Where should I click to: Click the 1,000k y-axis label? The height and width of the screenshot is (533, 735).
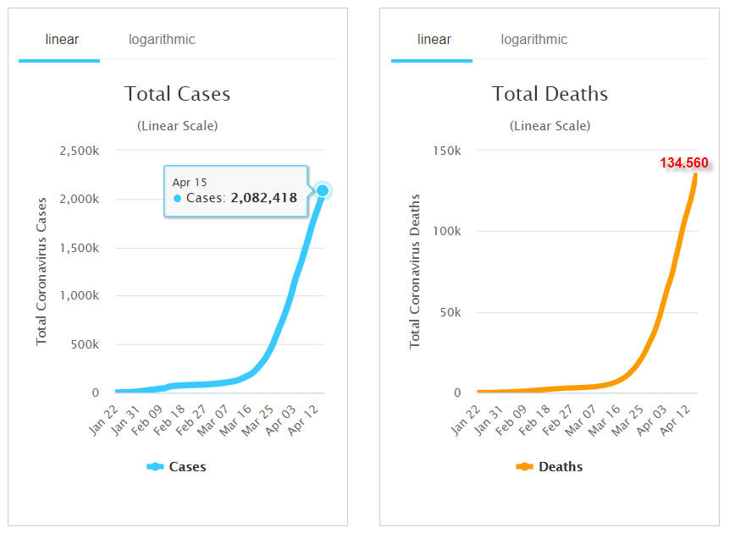[80, 296]
